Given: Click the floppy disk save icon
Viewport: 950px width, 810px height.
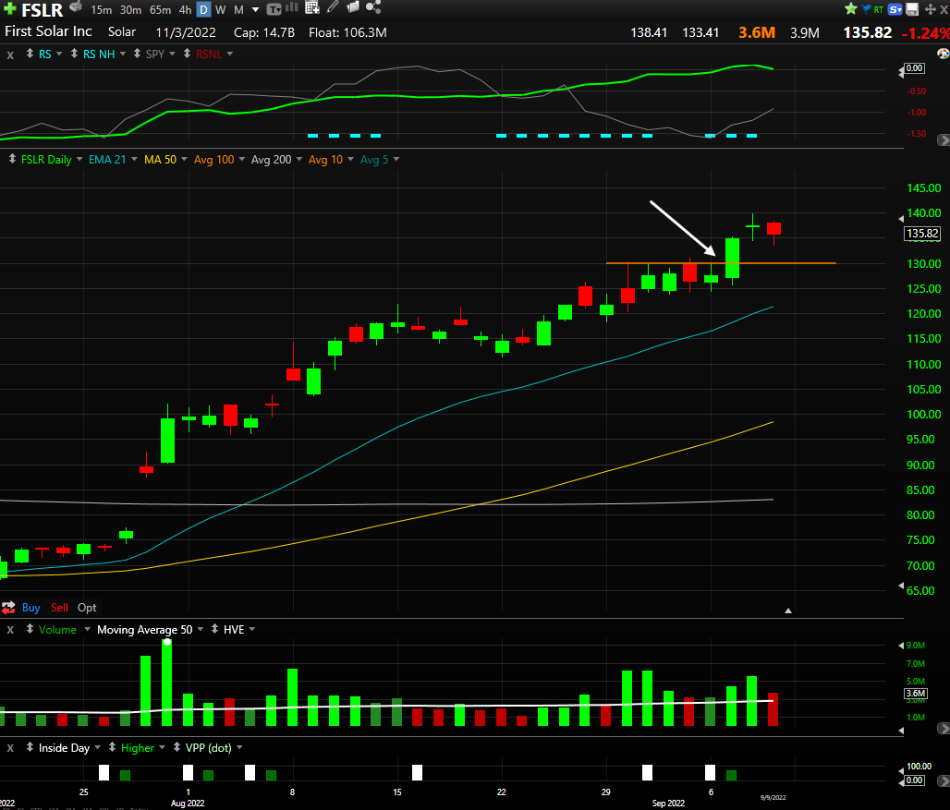Looking at the screenshot, I should pos(912,9).
